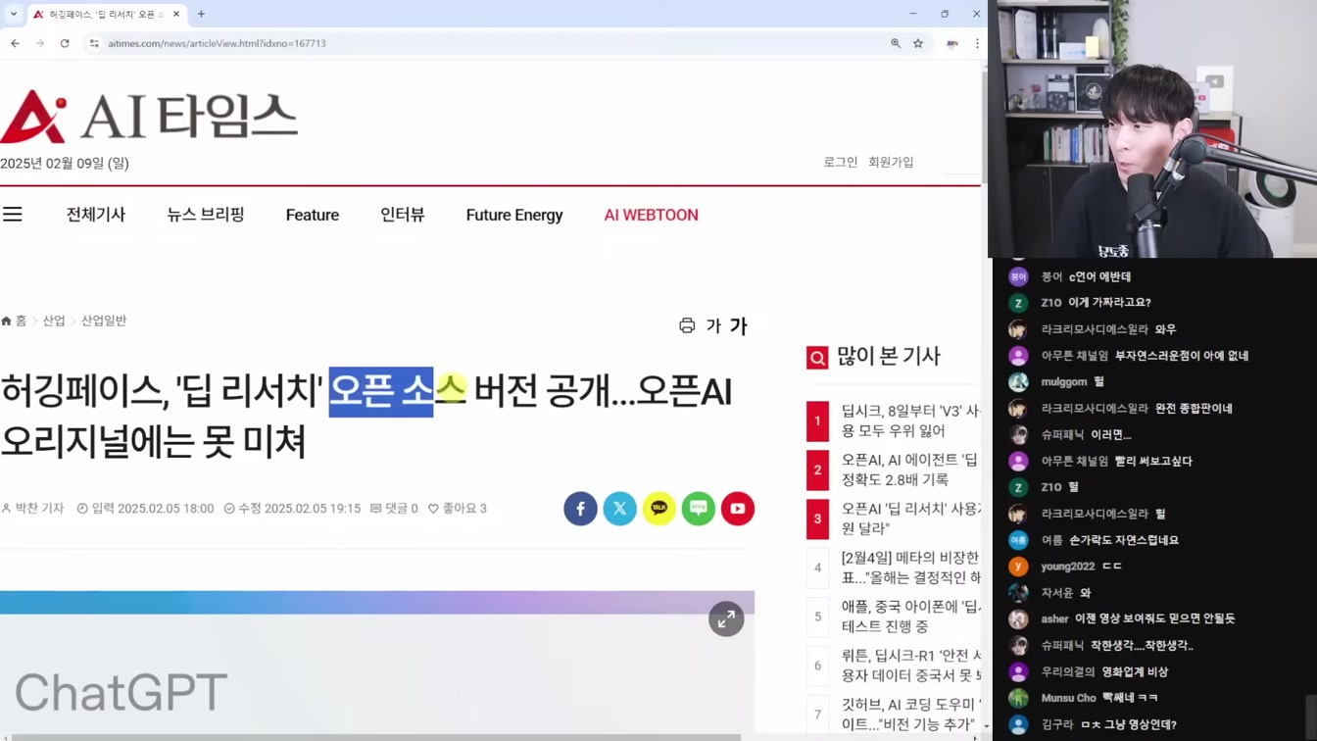Click the 로그인 link
1317x741 pixels.
point(840,162)
